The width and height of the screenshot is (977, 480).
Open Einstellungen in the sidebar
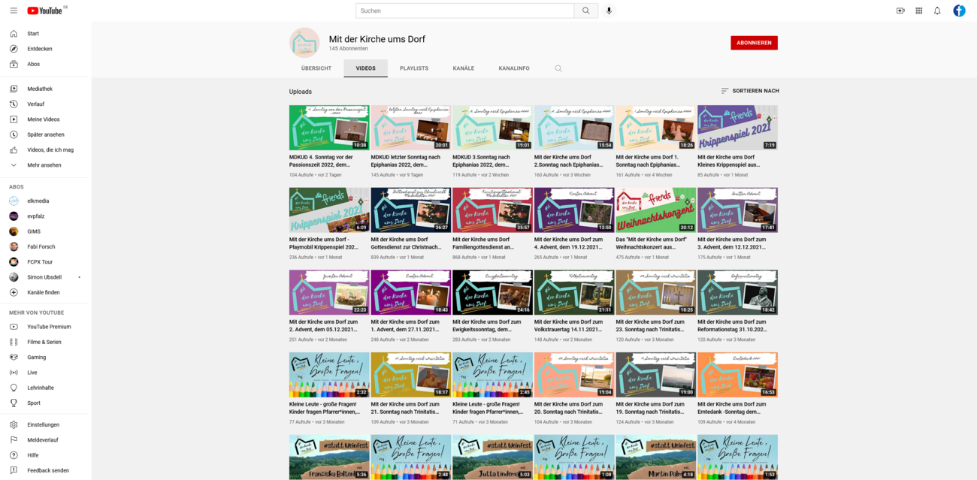point(43,424)
